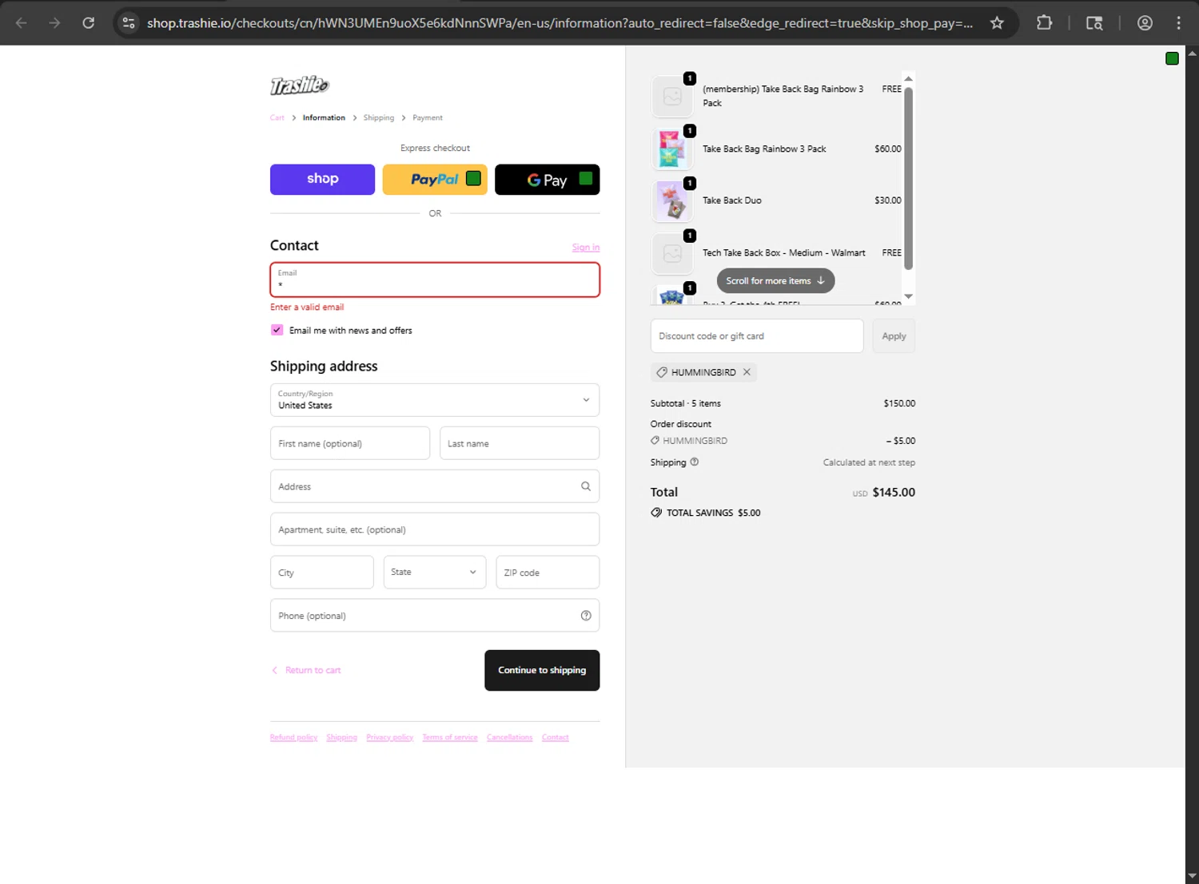1199x884 pixels.
Task: Focus the ZIP code field
Action: [548, 573]
